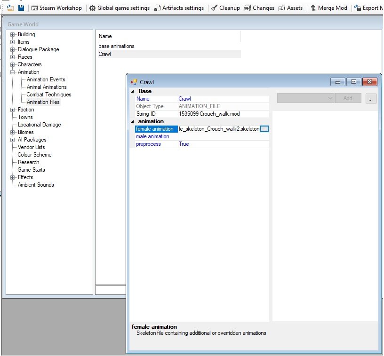
Task: Select Locational Damage tree item
Action: pos(39,125)
